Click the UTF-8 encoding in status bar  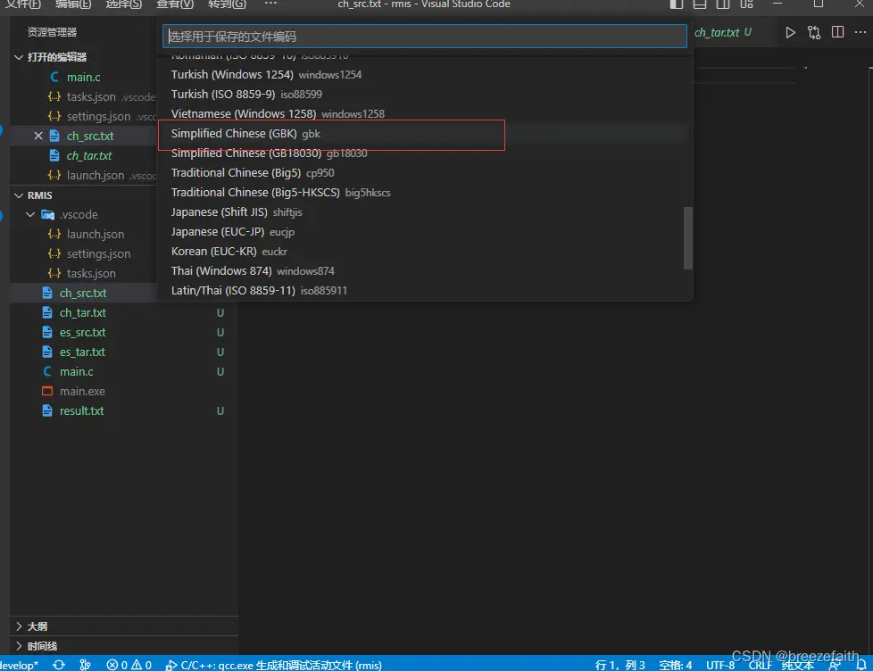pos(720,665)
